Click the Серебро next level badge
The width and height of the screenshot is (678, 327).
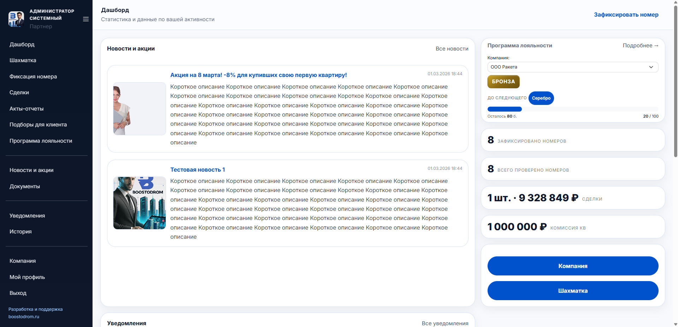tap(541, 98)
